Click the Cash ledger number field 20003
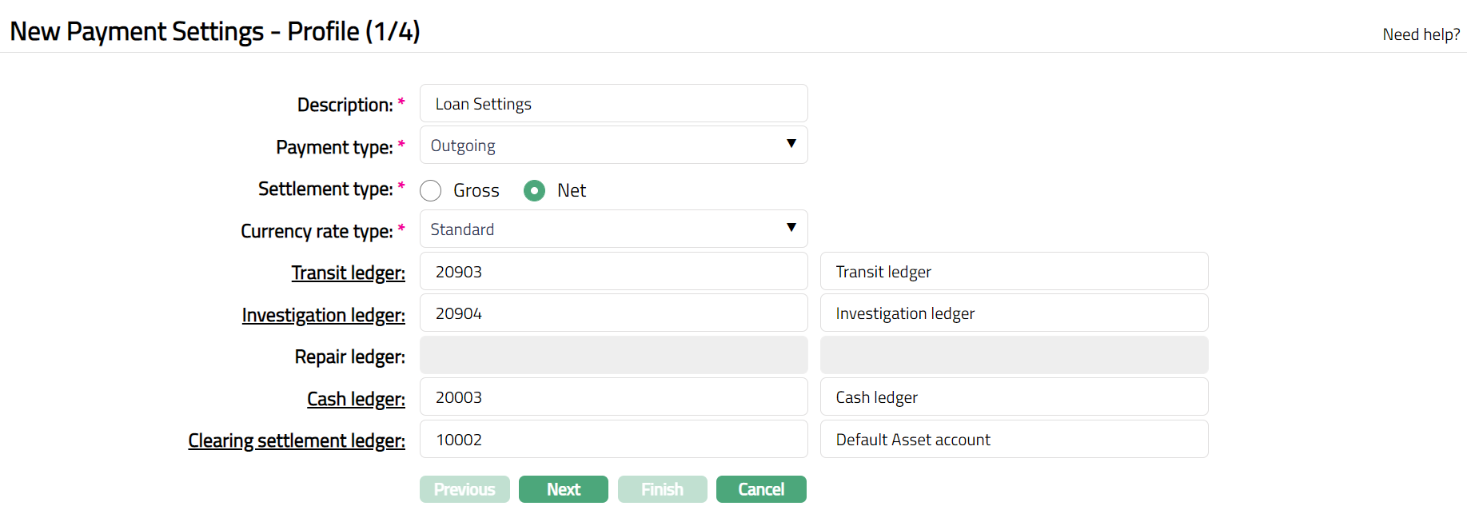The width and height of the screenshot is (1467, 518). (x=613, y=397)
